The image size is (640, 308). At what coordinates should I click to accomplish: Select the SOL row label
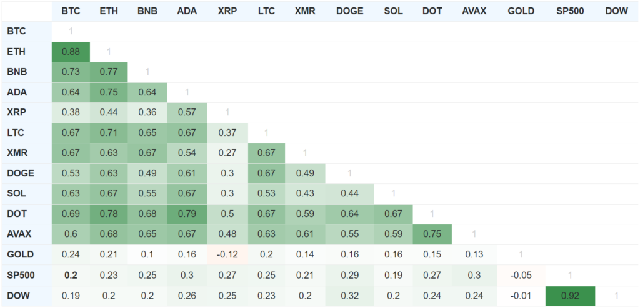pyautogui.click(x=16, y=193)
